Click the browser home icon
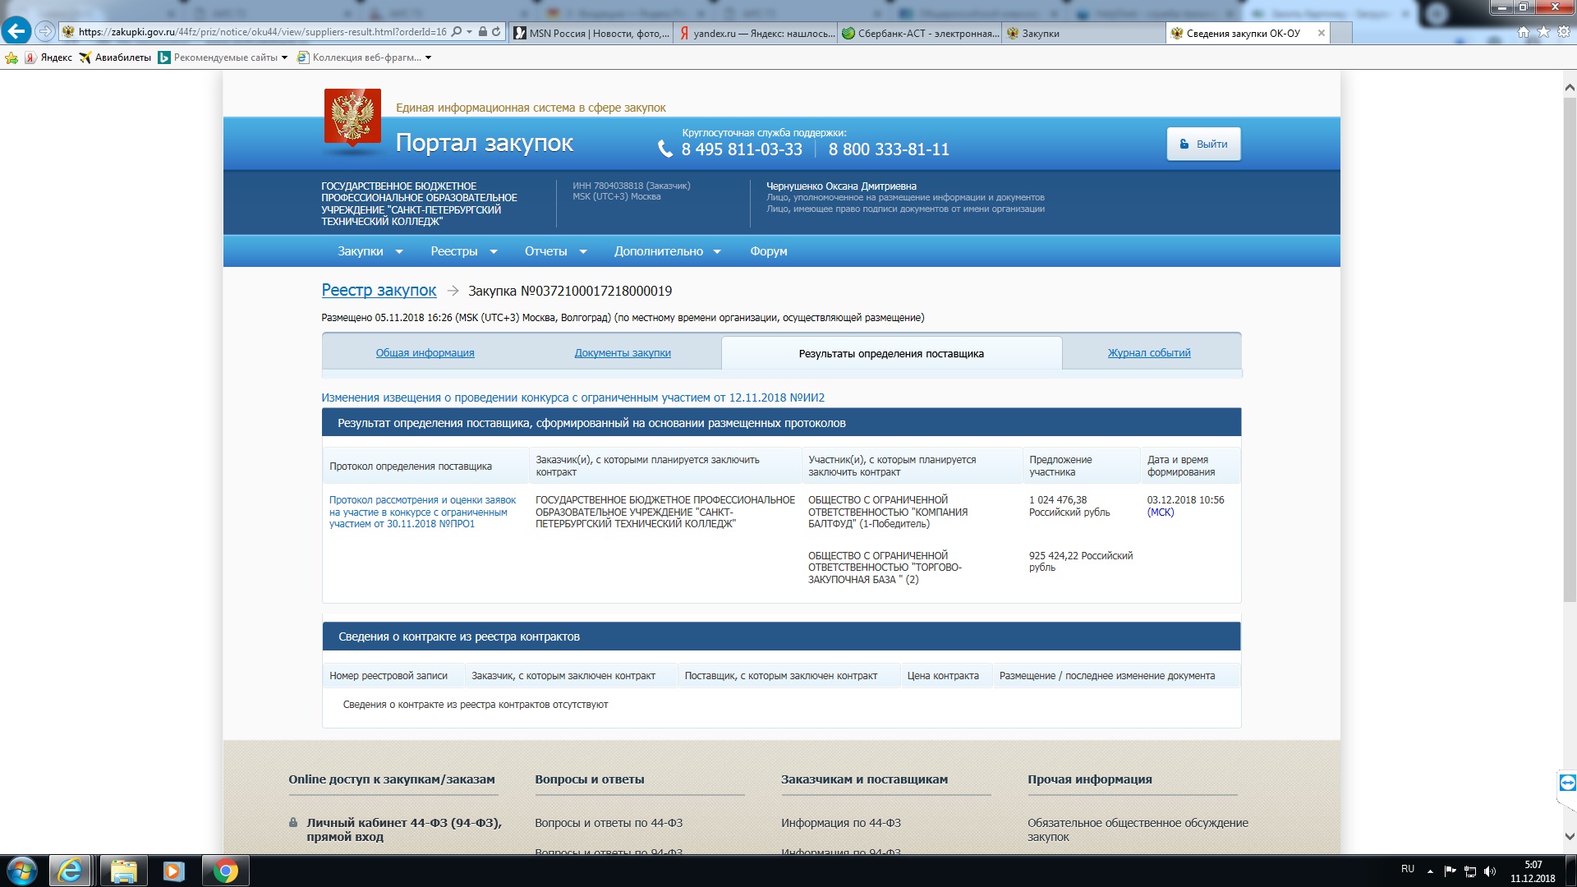Screen dimensions: 1577x887 1524,32
